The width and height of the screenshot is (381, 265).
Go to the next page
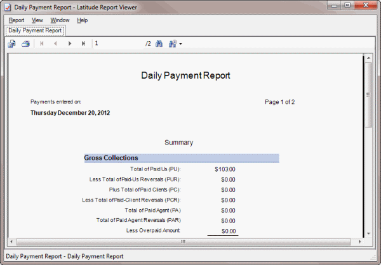(x=70, y=44)
